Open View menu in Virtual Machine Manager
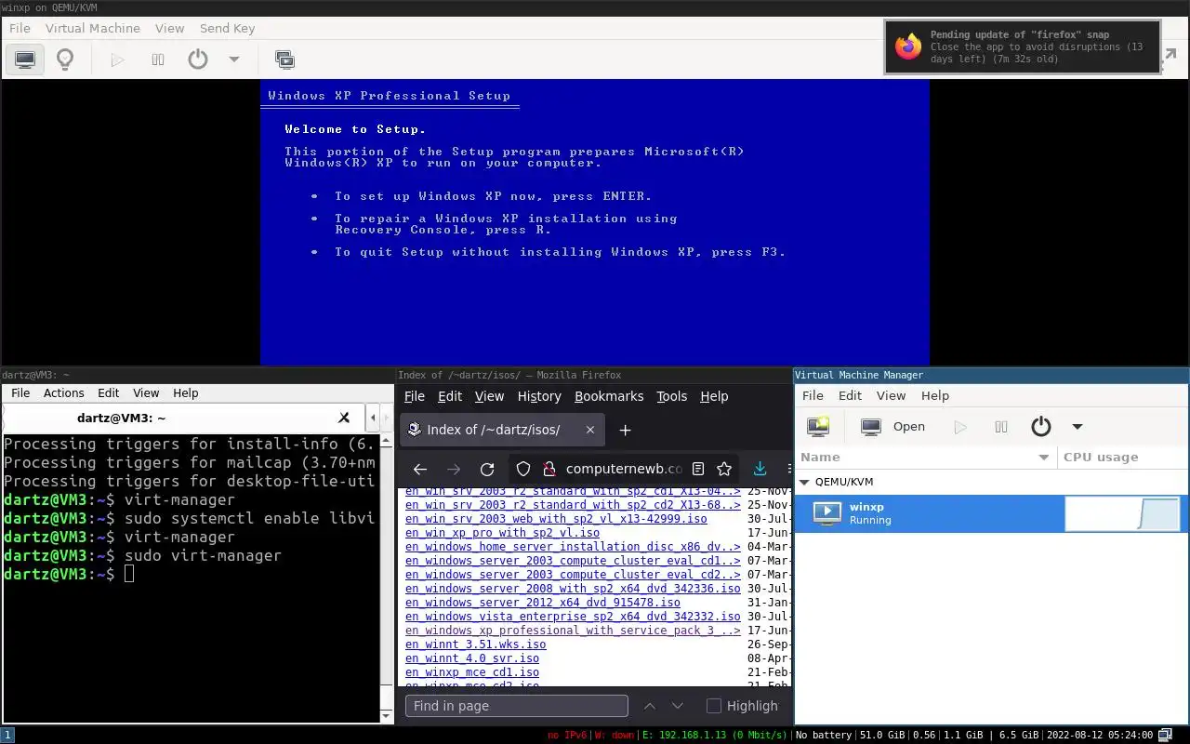1190x744 pixels. point(891,395)
